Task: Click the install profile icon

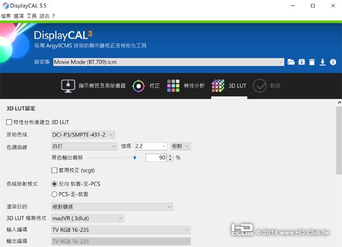Action: tap(302, 62)
